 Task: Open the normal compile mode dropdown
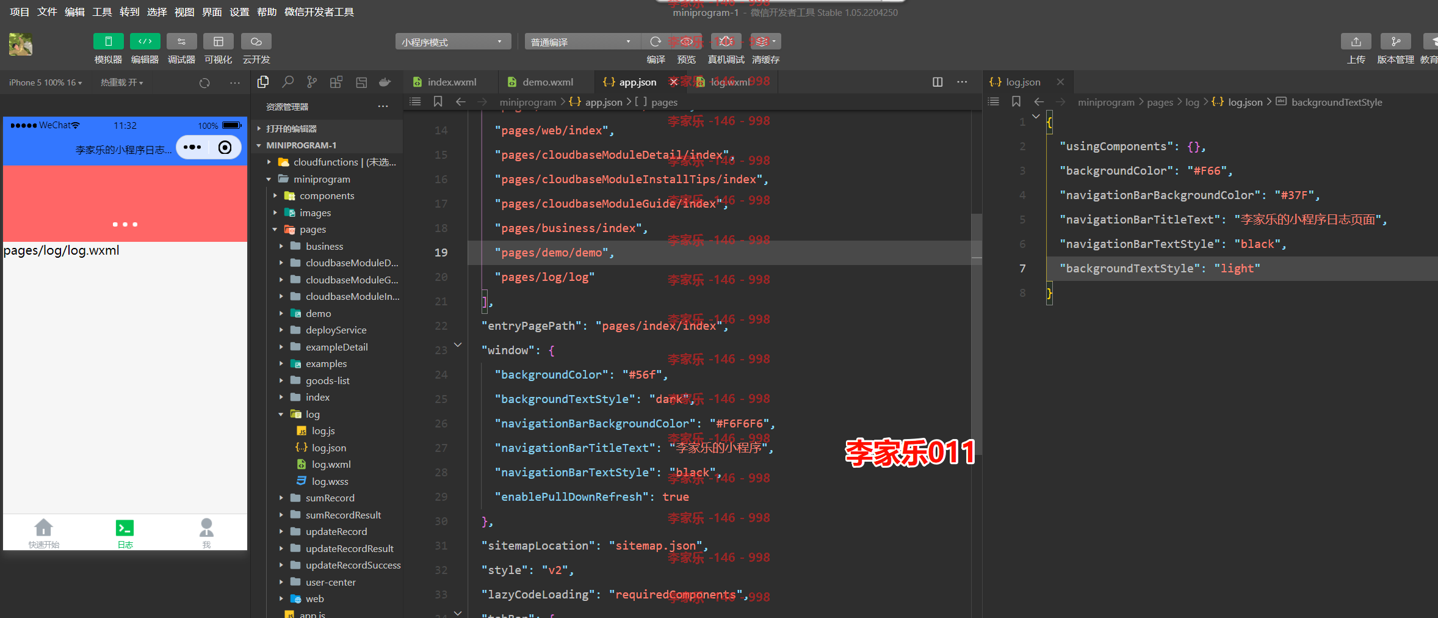582,42
